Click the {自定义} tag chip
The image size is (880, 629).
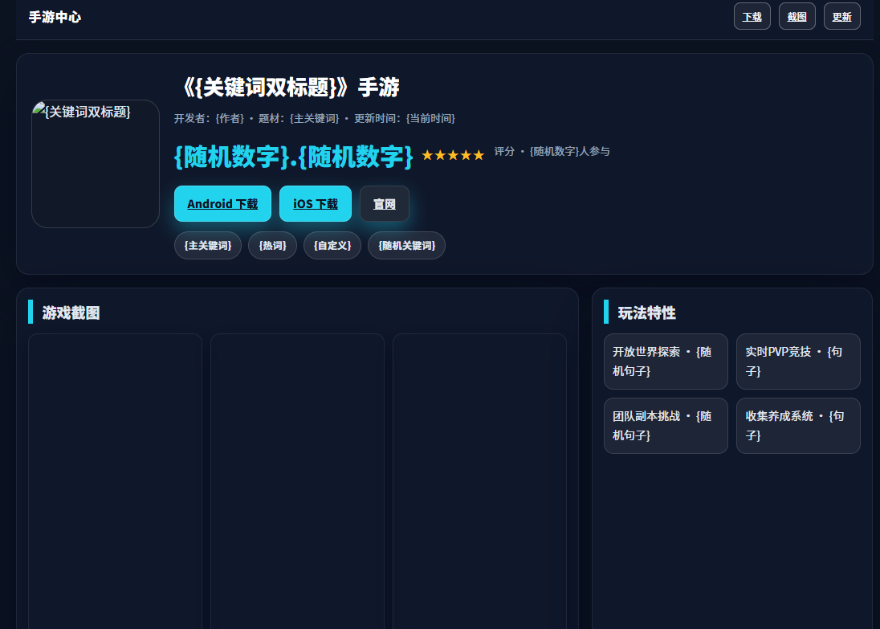[332, 246]
